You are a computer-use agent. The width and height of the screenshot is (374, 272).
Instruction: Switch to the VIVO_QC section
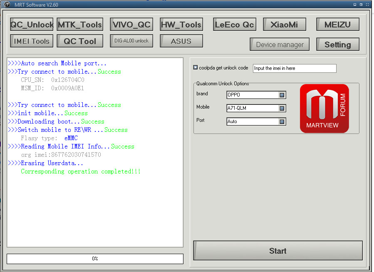tap(131, 24)
